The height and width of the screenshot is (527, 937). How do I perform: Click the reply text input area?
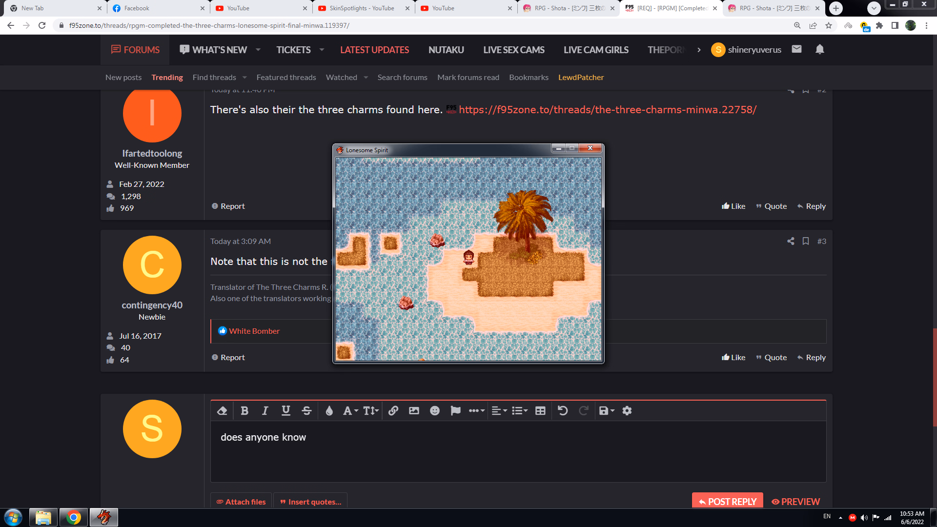[518, 451]
